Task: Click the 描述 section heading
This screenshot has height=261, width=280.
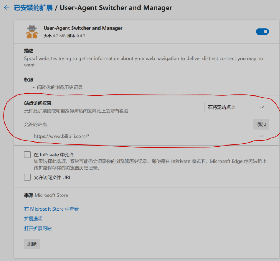Action: tap(29, 51)
